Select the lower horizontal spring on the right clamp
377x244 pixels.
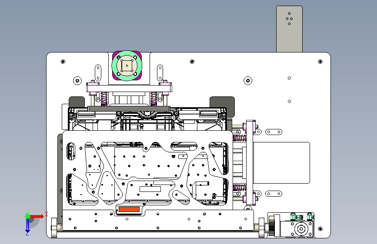pyautogui.click(x=240, y=187)
